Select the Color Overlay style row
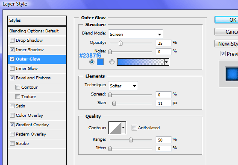238x165 pixels. click(x=37, y=115)
